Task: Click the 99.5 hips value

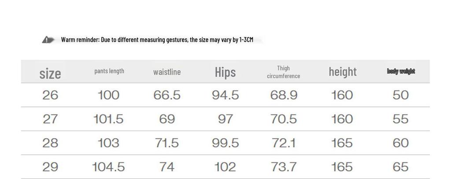Action: pyautogui.click(x=225, y=143)
